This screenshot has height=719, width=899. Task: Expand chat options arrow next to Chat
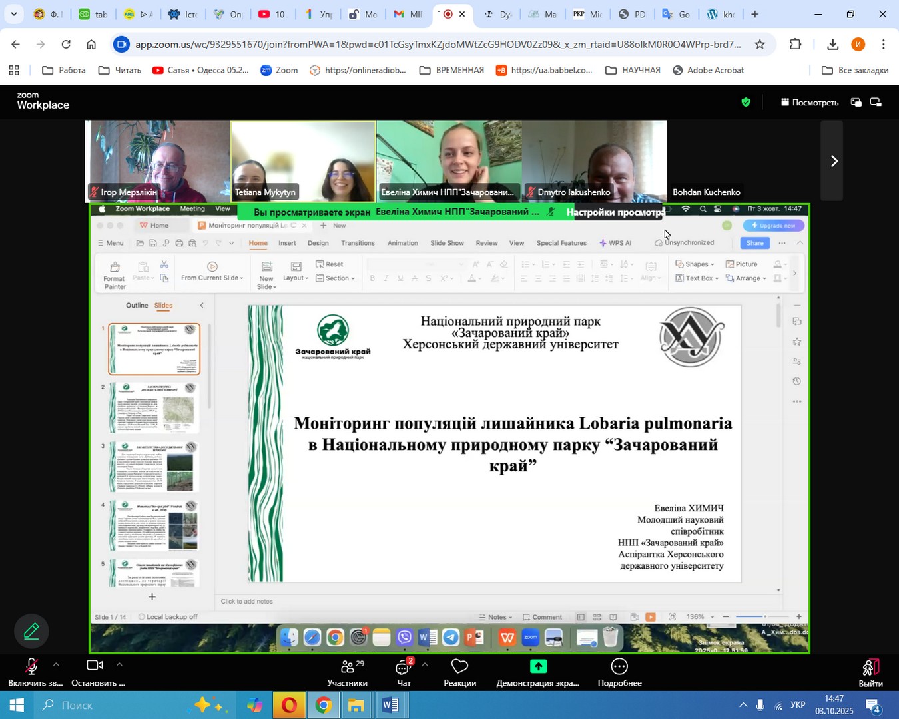coord(425,664)
